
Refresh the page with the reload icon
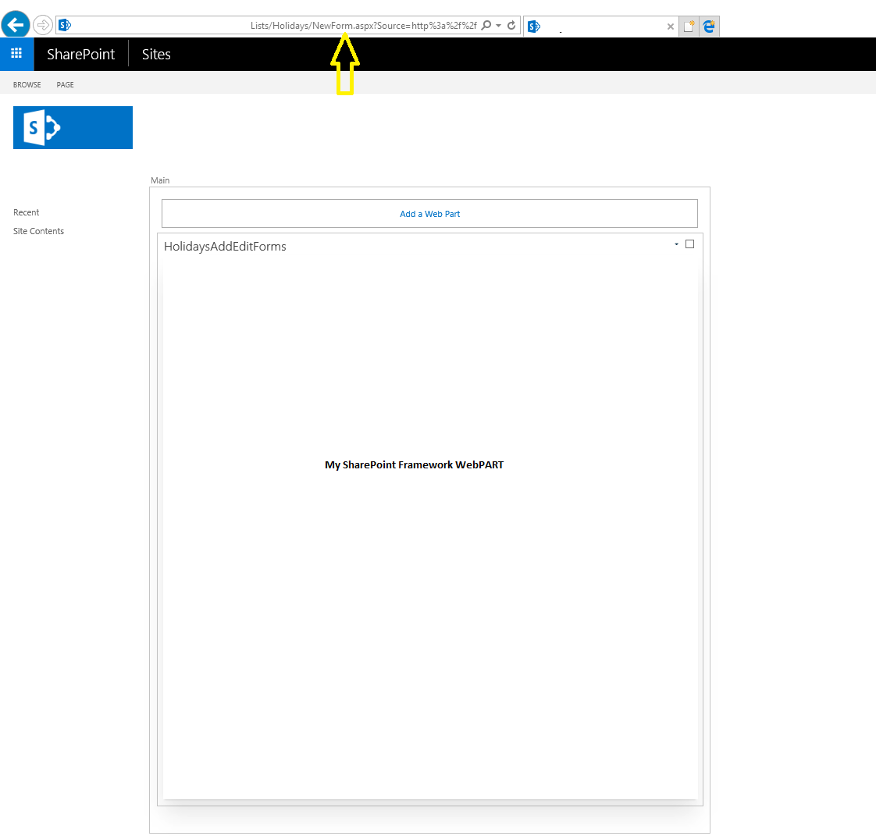point(511,25)
